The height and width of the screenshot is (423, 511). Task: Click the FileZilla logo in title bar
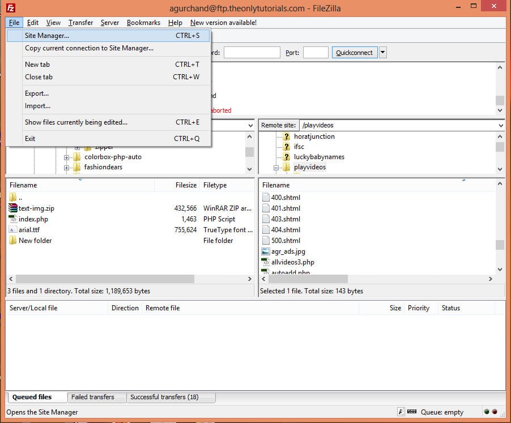click(x=11, y=8)
